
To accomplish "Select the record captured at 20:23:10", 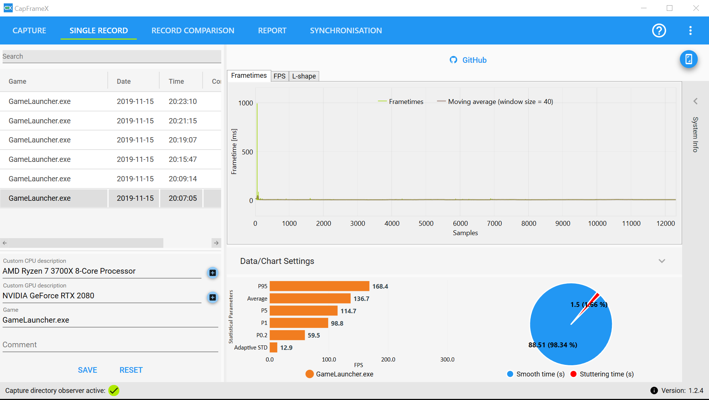I will tap(111, 101).
